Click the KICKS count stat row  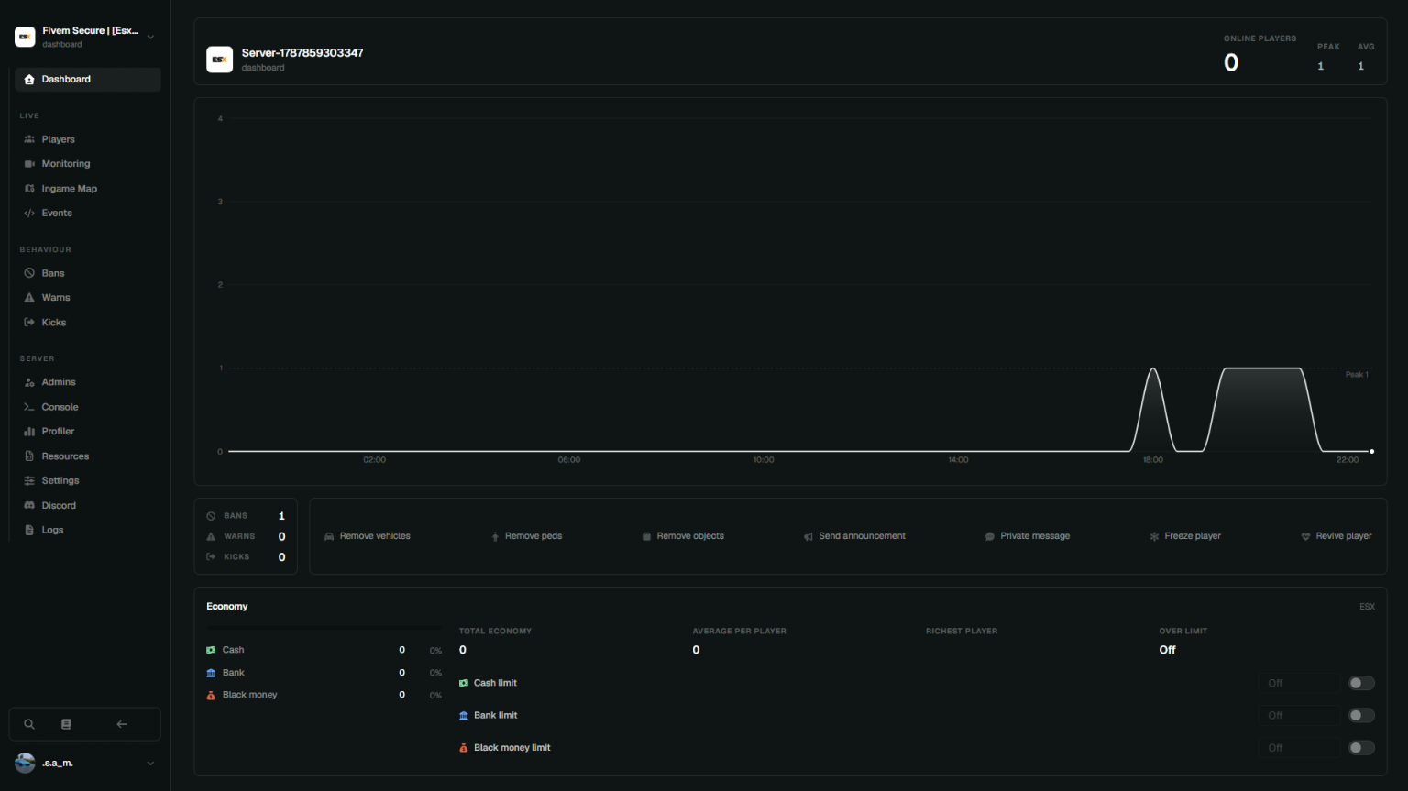pos(246,557)
